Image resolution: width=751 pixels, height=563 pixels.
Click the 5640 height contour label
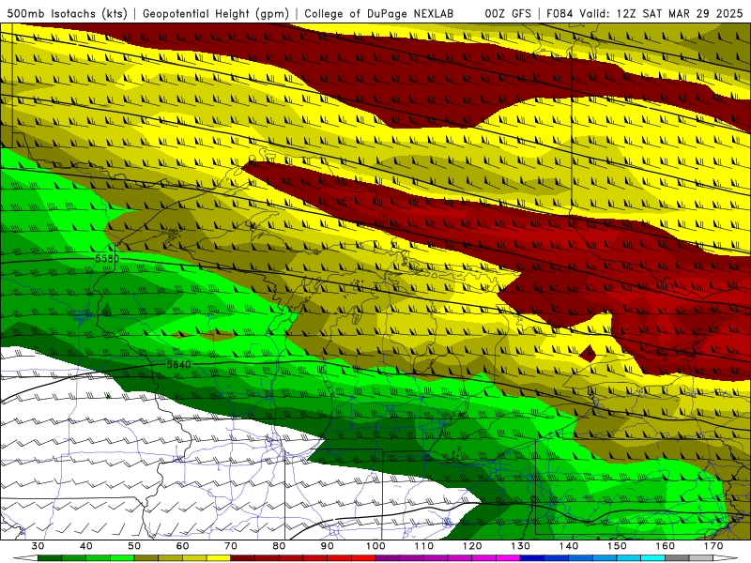point(178,364)
